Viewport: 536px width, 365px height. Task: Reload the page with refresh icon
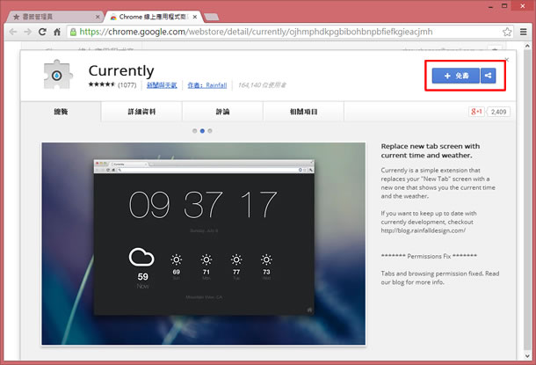[x=42, y=32]
